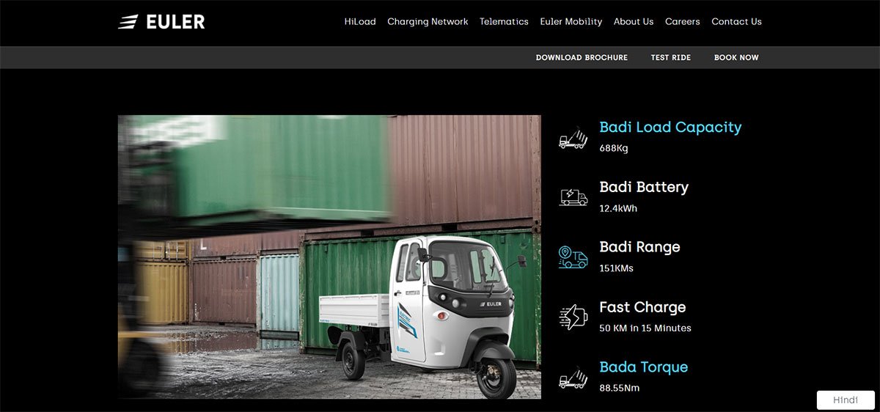Open the Careers page

pyautogui.click(x=683, y=22)
